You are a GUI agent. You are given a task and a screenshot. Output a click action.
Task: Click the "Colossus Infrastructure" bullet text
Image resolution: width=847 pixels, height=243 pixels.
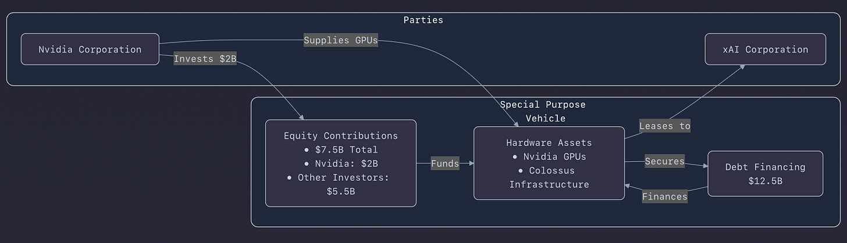[549, 177]
